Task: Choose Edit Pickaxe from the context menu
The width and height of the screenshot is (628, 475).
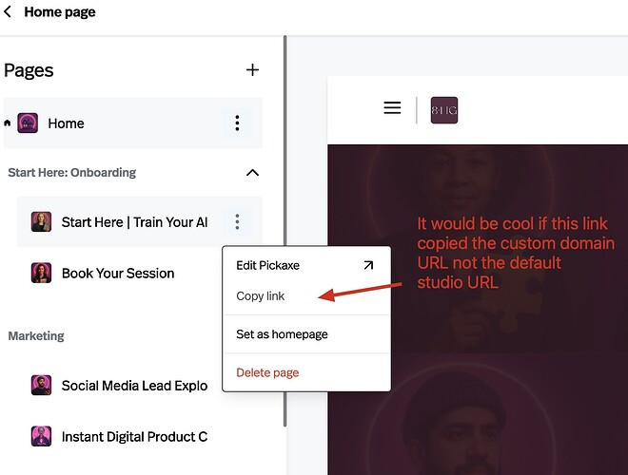Action: 306,265
